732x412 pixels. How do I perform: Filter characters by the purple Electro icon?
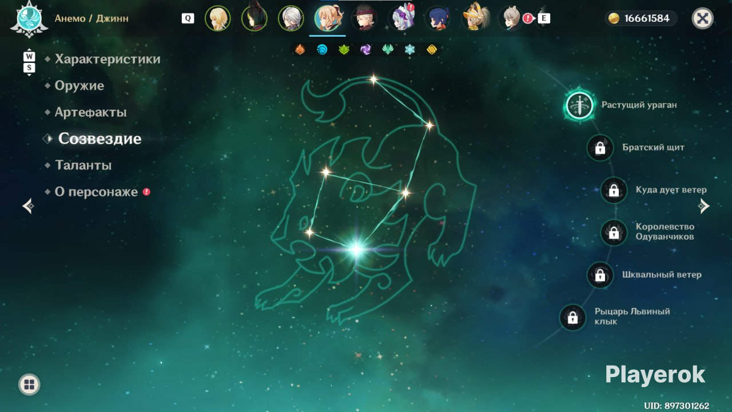(x=365, y=50)
